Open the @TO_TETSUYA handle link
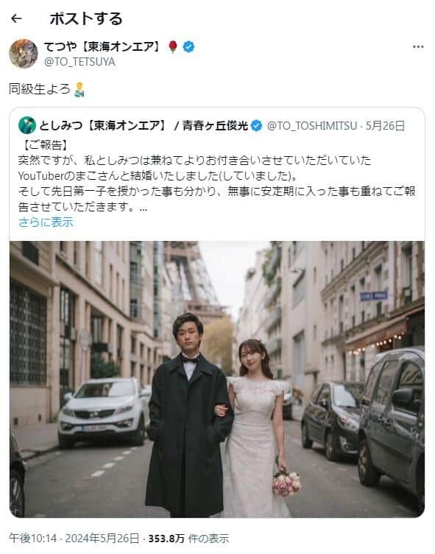The height and width of the screenshot is (554, 435). [79, 62]
